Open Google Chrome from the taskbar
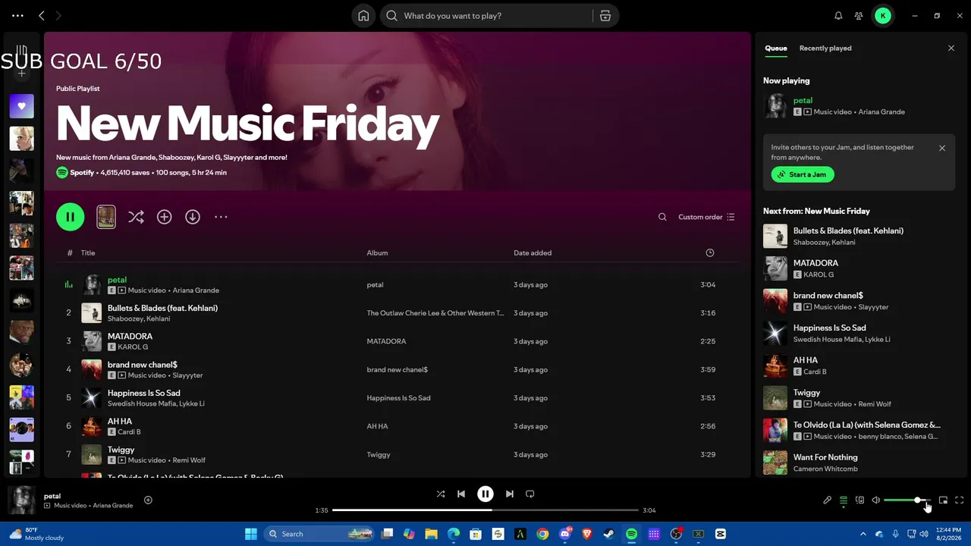971x546 pixels. click(x=542, y=534)
